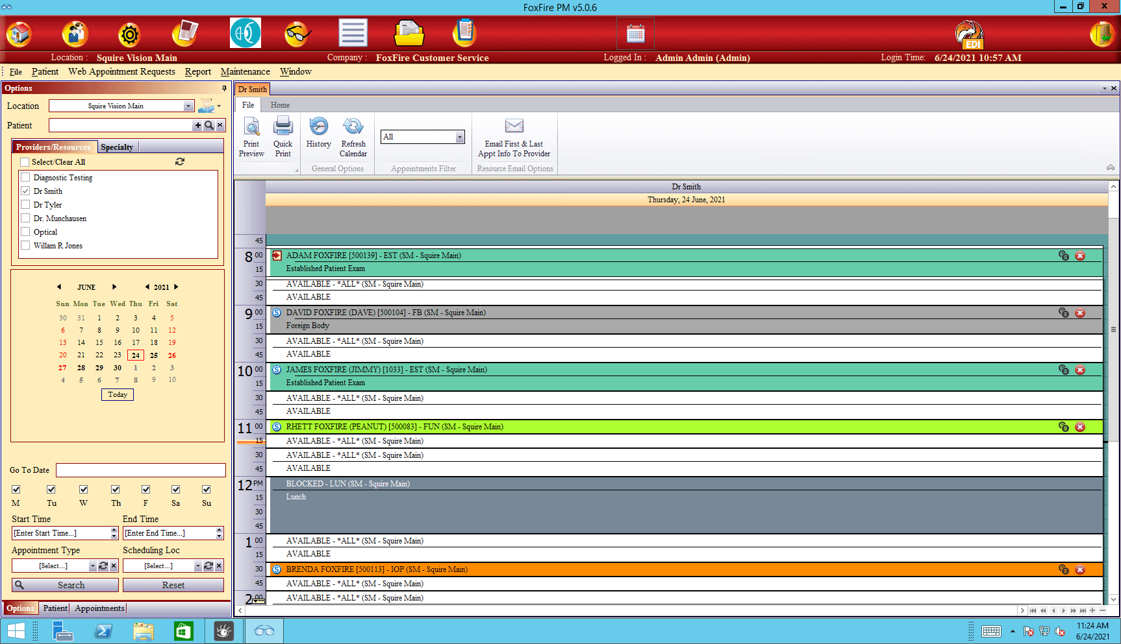
Task: Check the Dr Tyler provider
Action: click(25, 204)
